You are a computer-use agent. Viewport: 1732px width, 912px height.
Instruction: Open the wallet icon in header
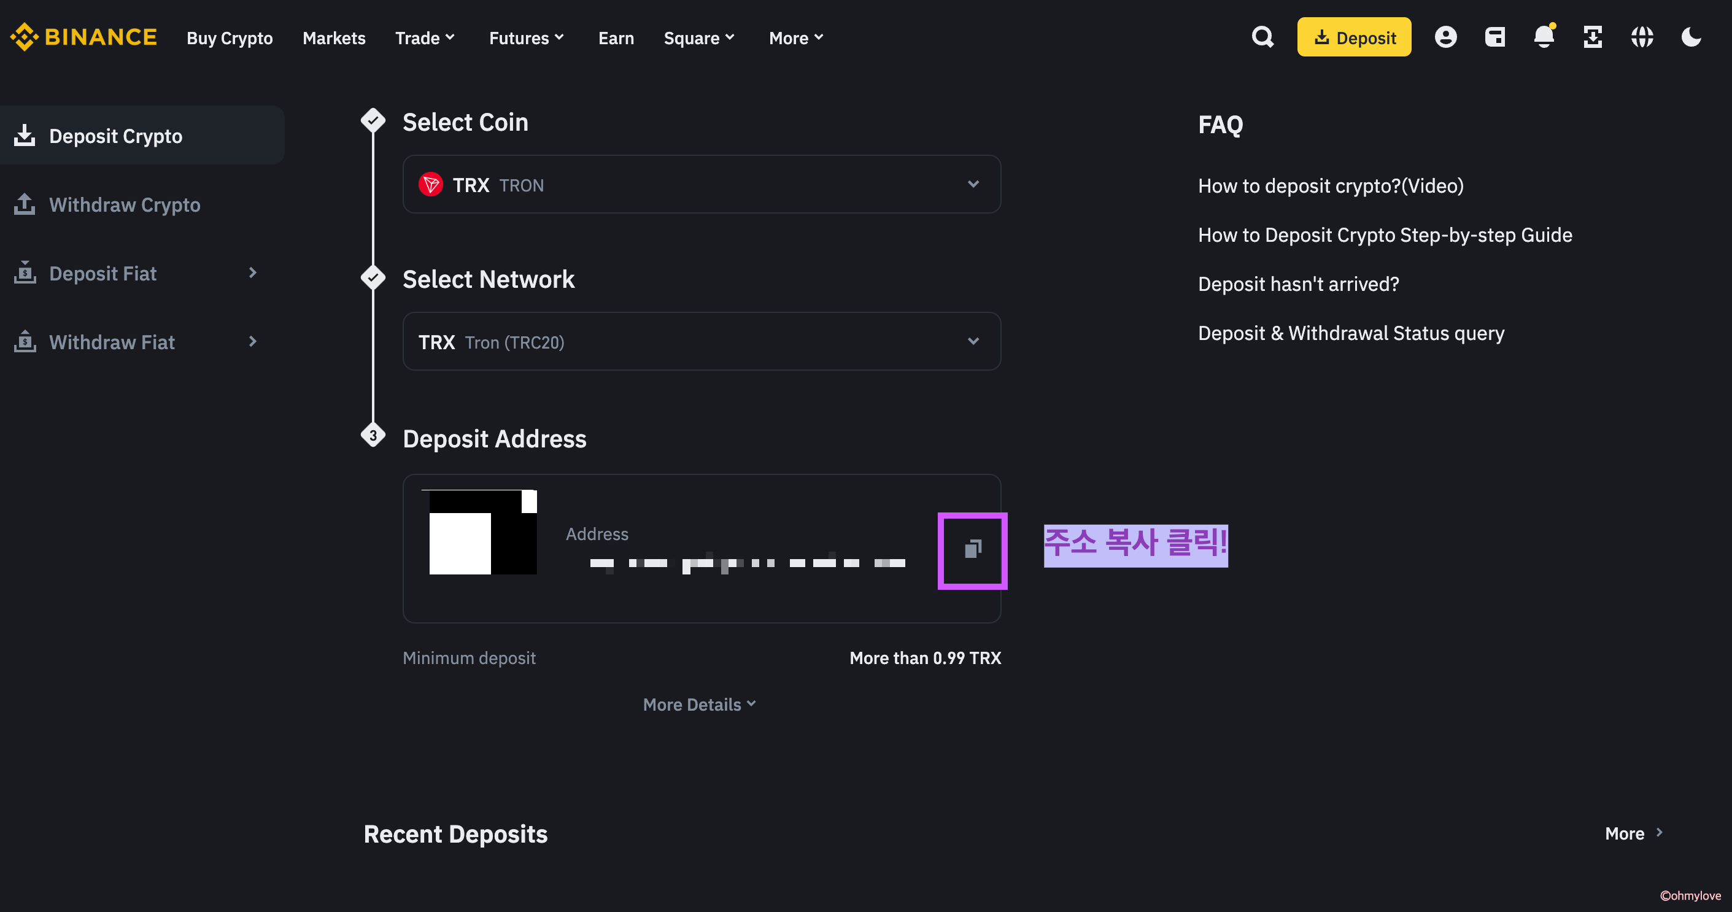pos(1494,37)
